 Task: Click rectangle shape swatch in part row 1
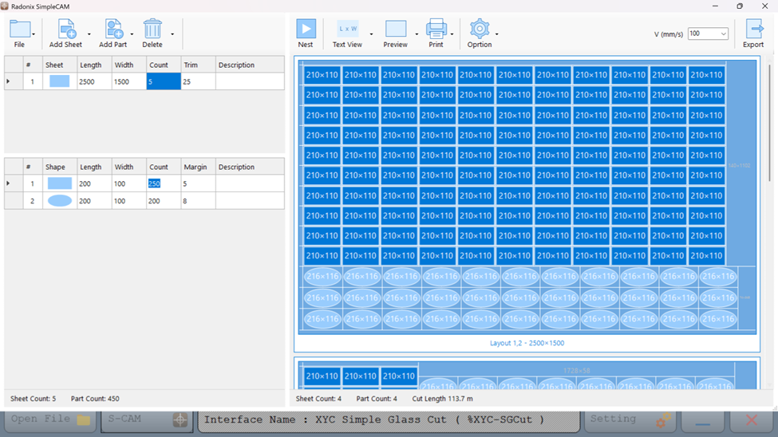point(60,183)
